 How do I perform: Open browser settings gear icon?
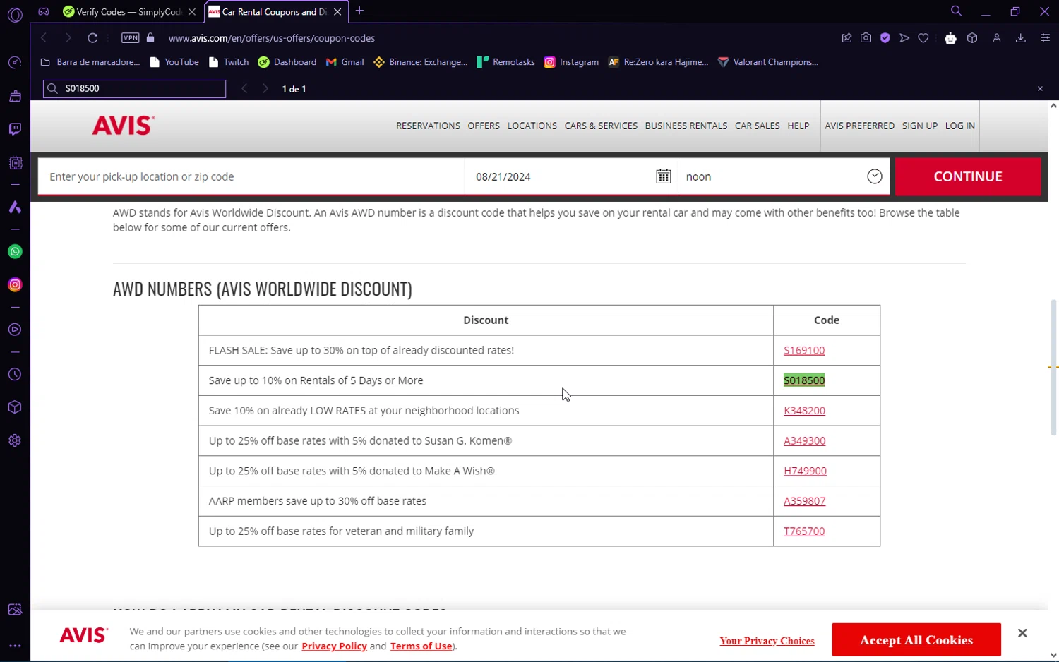[x=15, y=440]
